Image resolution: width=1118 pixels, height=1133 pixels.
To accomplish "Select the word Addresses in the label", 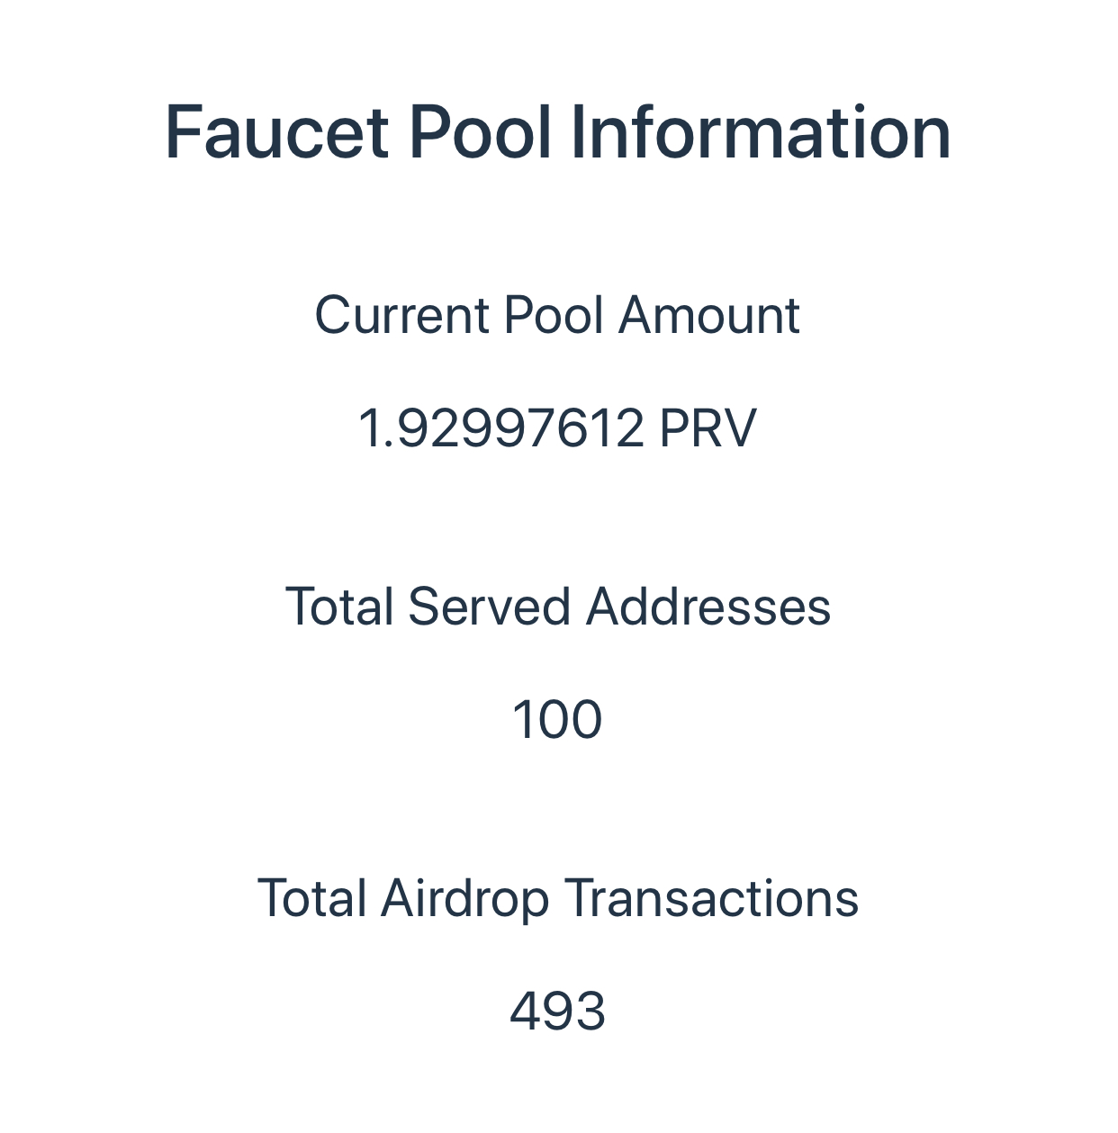I will coord(708,607).
